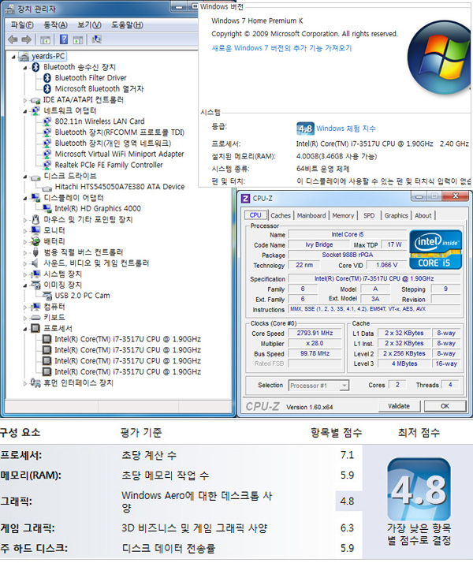The image size is (473, 563).
Task: Click the Bluetooth 송수신 장치 icon
Action: pyautogui.click(x=35, y=67)
